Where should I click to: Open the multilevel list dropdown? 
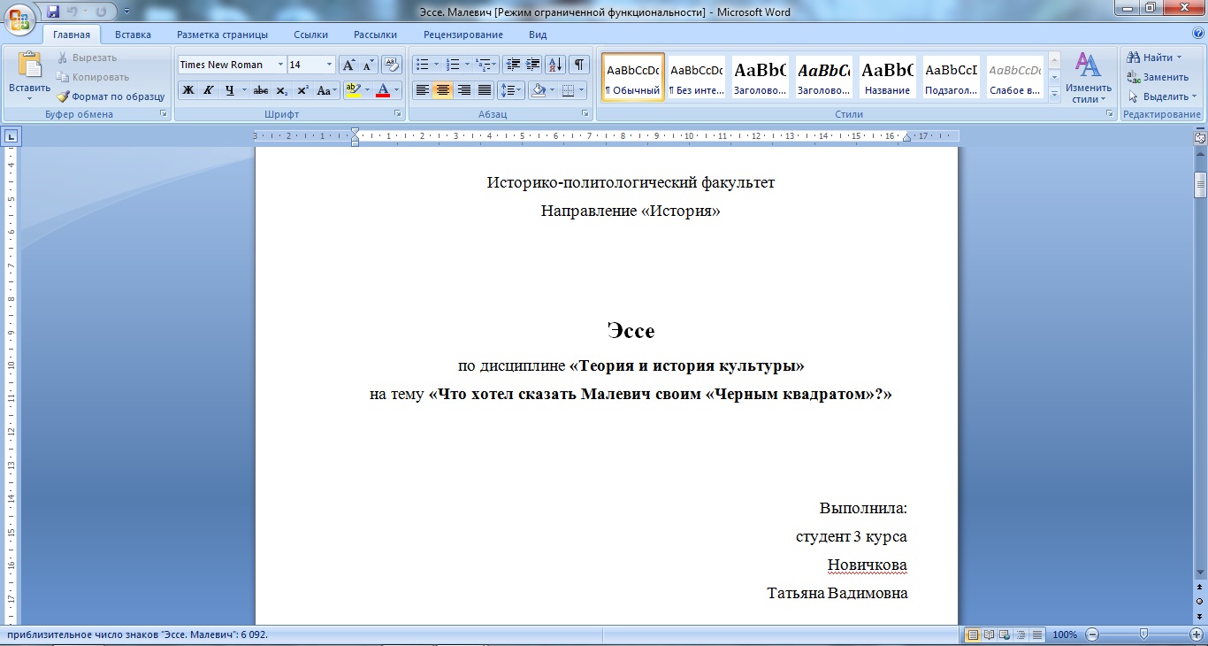486,65
